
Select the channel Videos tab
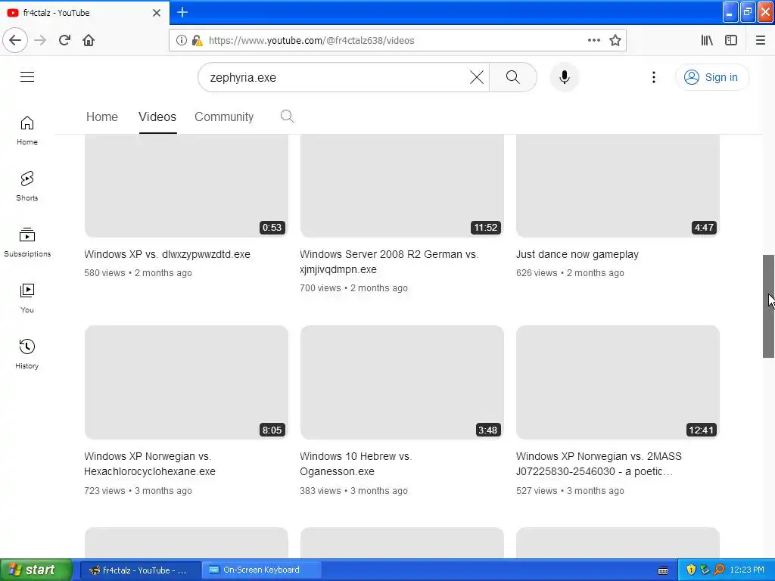coord(157,117)
